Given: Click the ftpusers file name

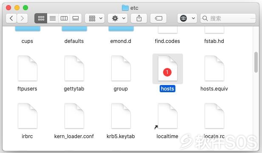Looking at the screenshot, I should [x=27, y=89].
